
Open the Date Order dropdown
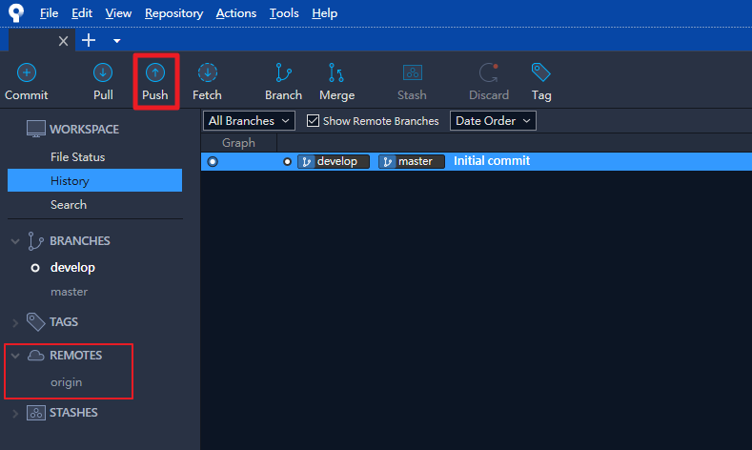(493, 121)
